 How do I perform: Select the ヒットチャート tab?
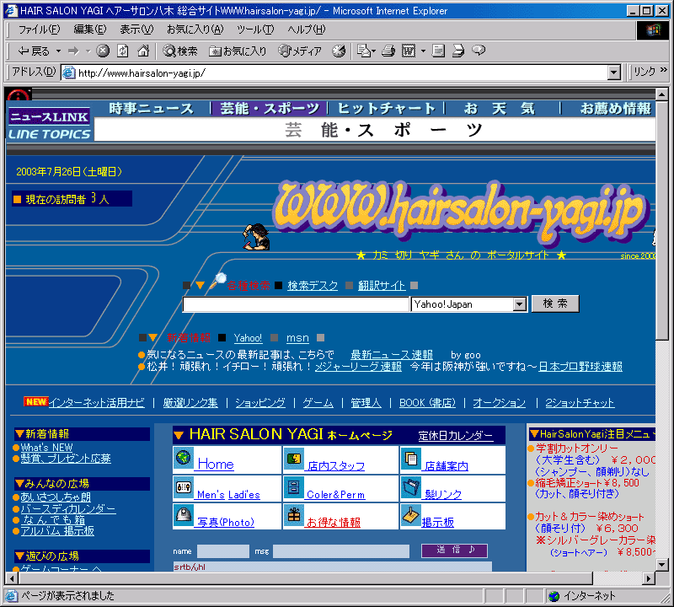tap(387, 109)
